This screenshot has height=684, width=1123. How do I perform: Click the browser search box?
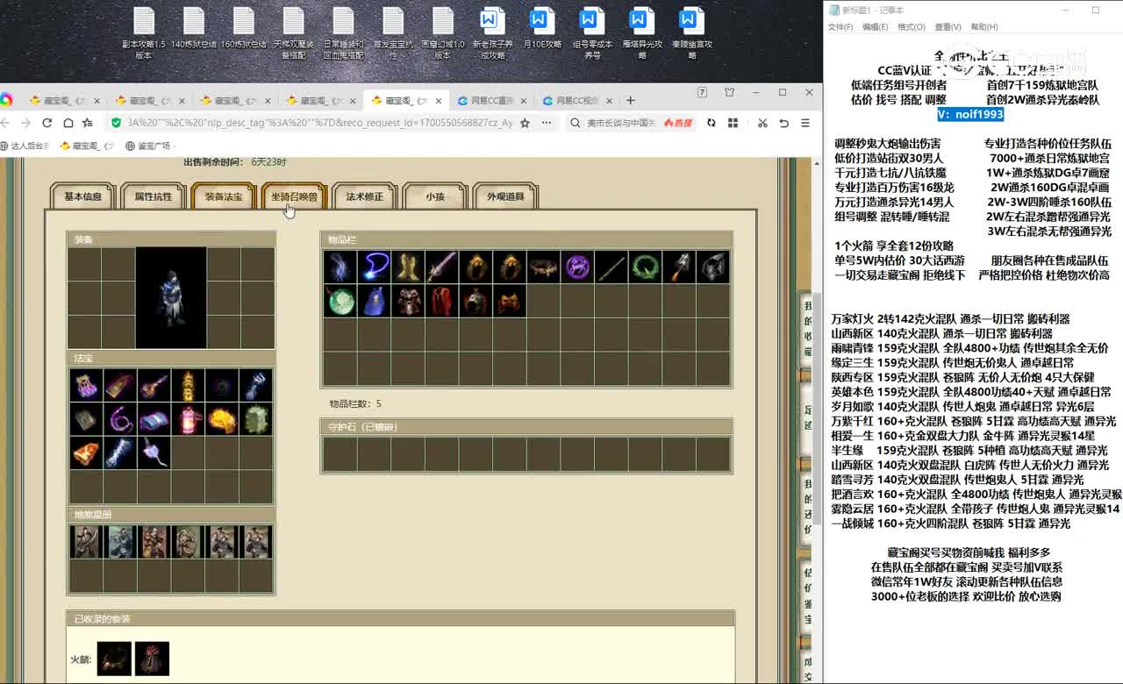[x=621, y=123]
